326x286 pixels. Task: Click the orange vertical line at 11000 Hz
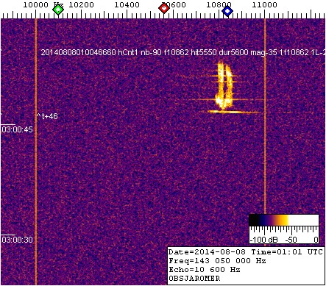point(265,115)
